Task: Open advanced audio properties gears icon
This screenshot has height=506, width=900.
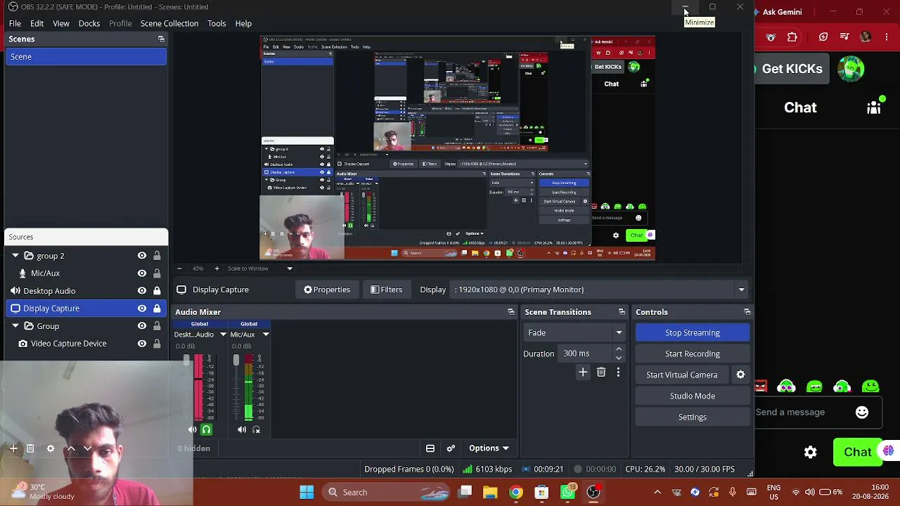Action: [451, 448]
